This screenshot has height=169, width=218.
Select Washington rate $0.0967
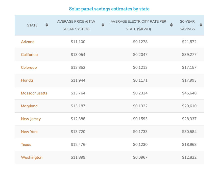pyautogui.click(x=140, y=157)
